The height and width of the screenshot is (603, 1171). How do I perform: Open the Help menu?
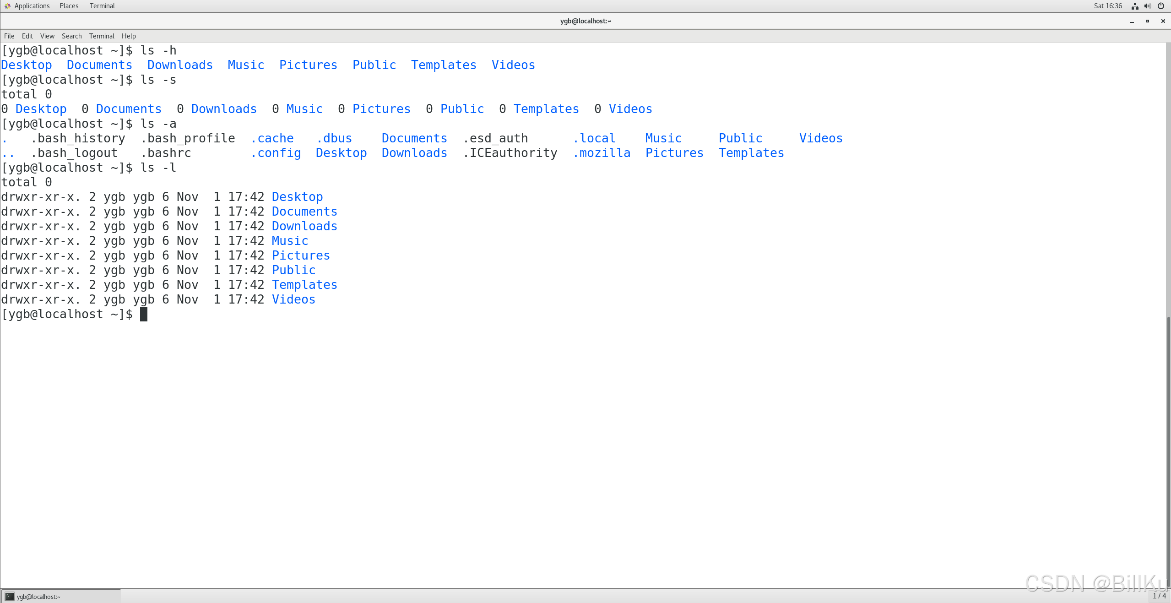[129, 36]
